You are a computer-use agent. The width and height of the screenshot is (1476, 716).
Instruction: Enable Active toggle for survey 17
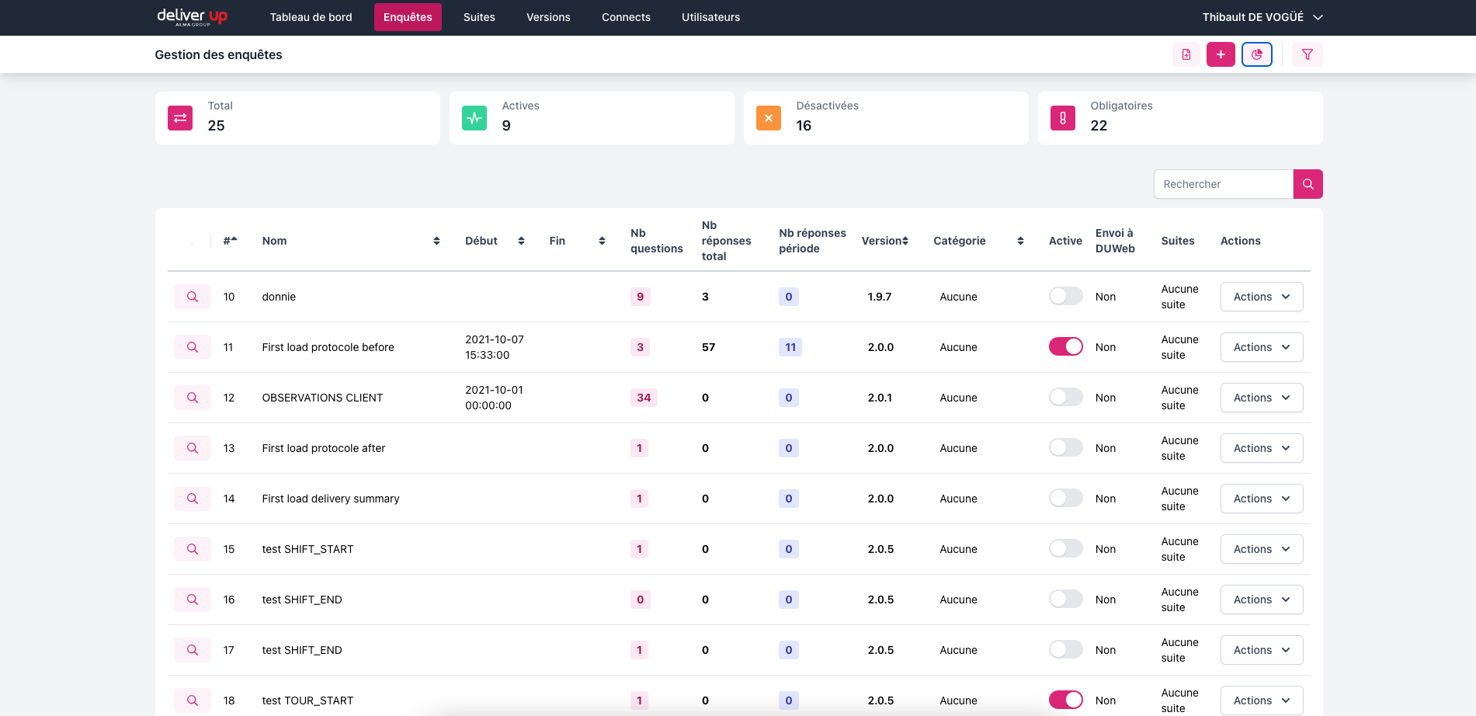coord(1065,649)
